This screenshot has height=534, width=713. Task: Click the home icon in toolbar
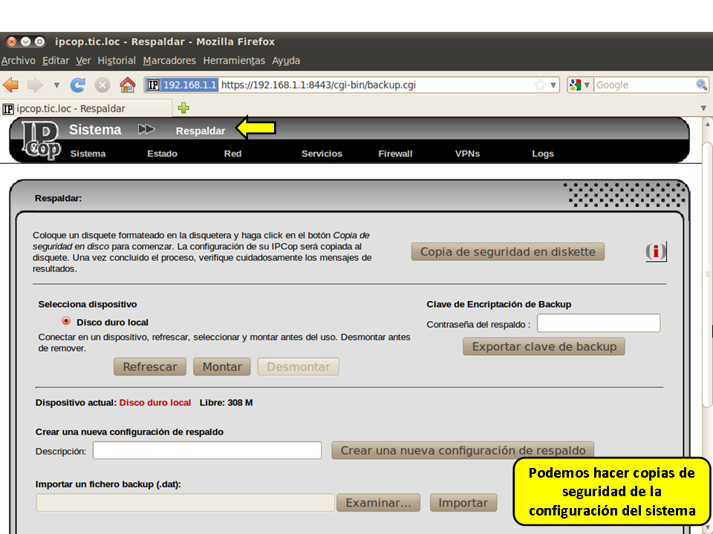coord(127,85)
